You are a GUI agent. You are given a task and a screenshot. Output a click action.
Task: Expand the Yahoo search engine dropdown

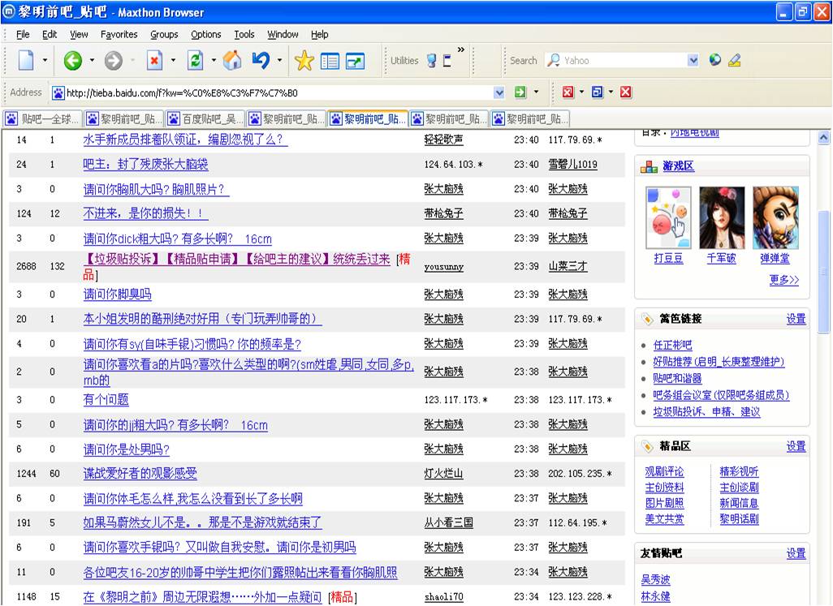point(693,60)
